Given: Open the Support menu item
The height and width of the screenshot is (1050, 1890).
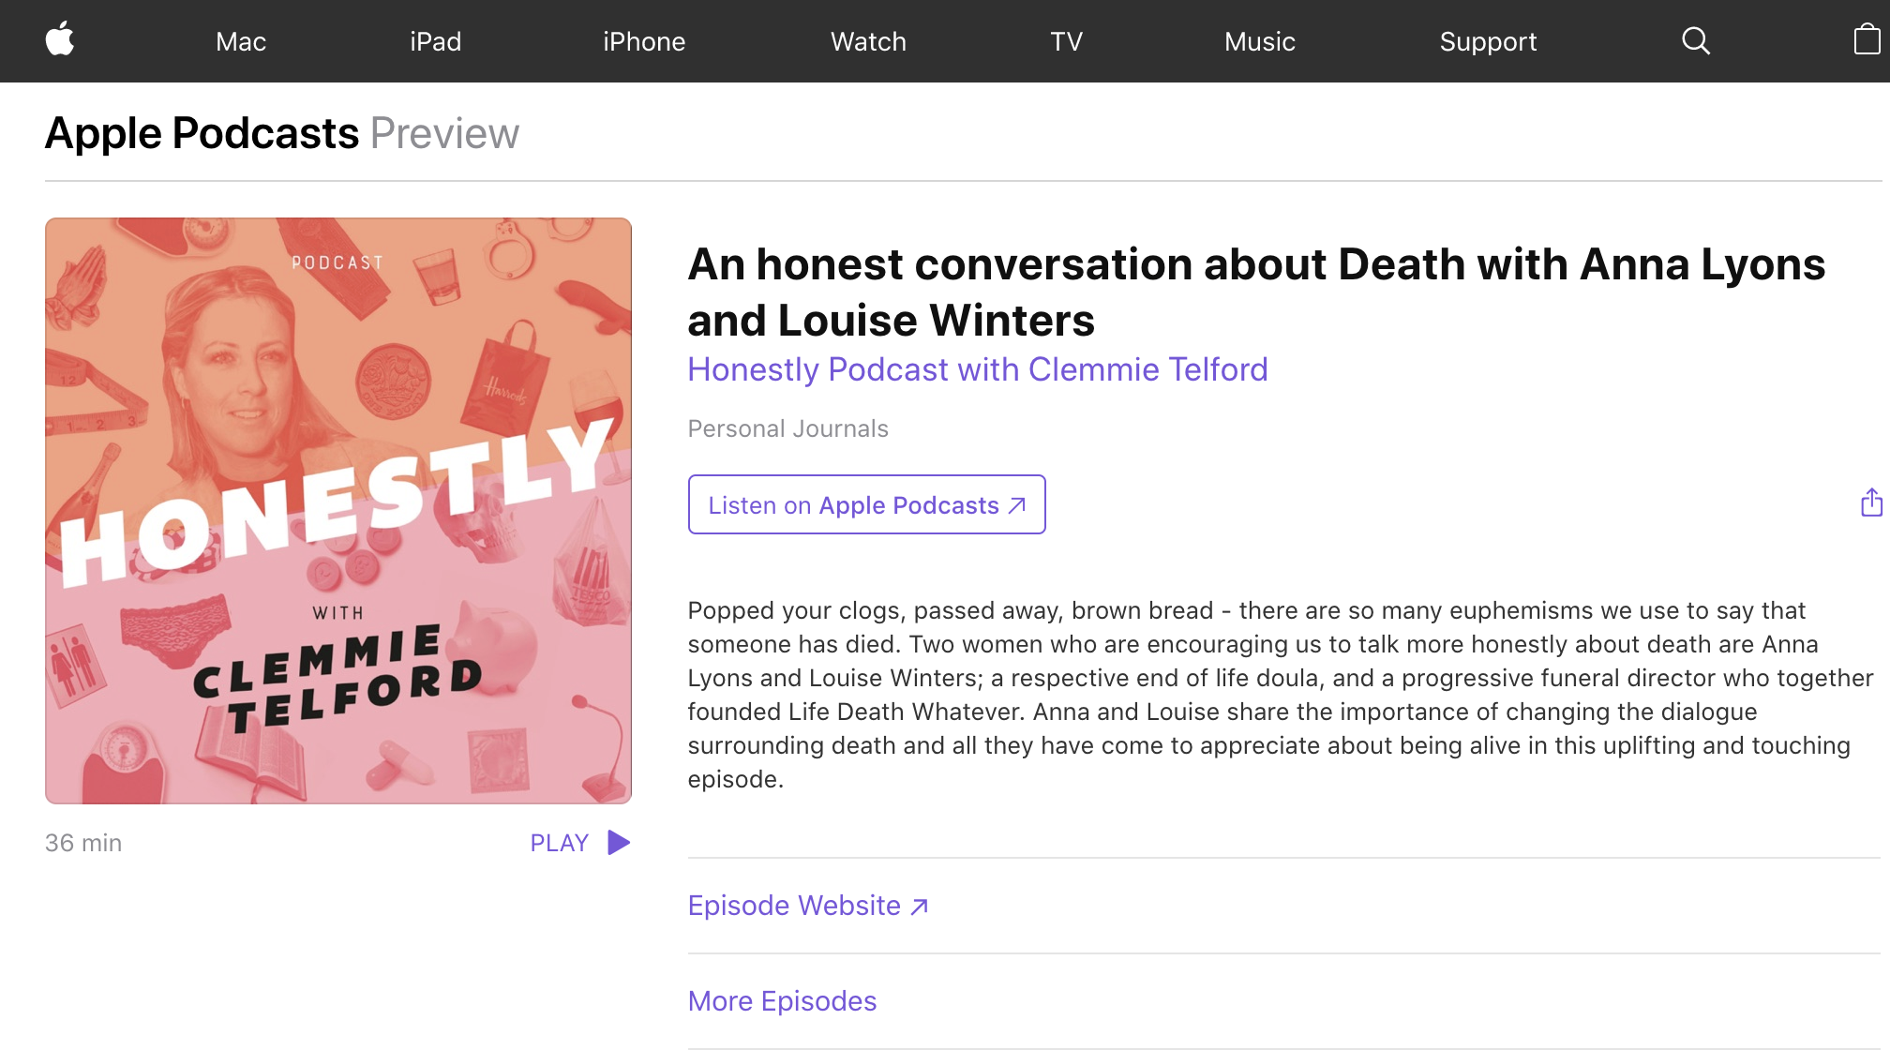Looking at the screenshot, I should coord(1488,41).
